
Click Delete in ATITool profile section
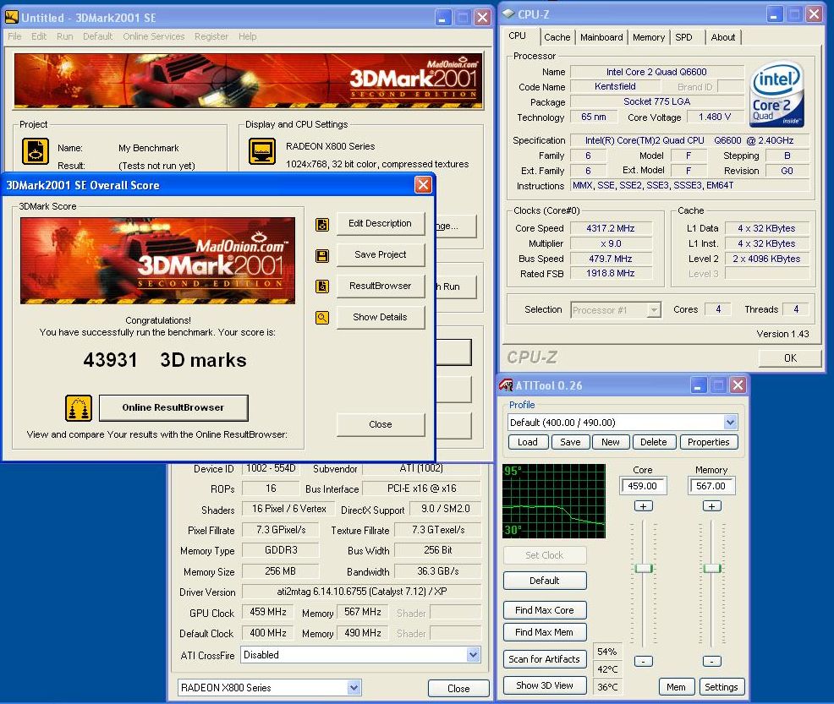coord(654,442)
